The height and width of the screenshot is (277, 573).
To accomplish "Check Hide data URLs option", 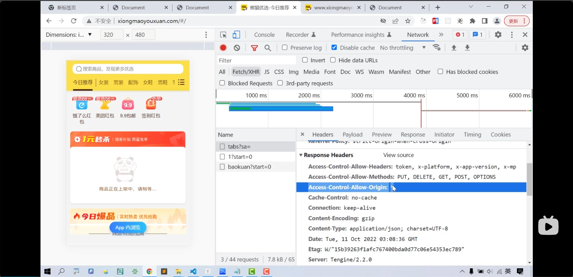I will (333, 60).
